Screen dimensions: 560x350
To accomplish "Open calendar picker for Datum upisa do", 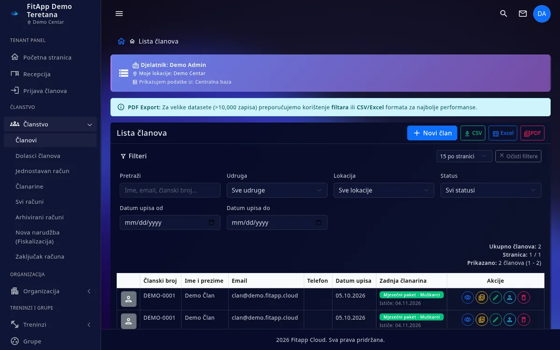I will pos(319,223).
